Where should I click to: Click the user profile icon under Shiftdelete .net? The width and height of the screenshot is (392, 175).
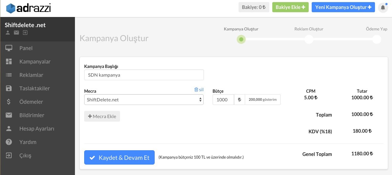tap(8, 32)
